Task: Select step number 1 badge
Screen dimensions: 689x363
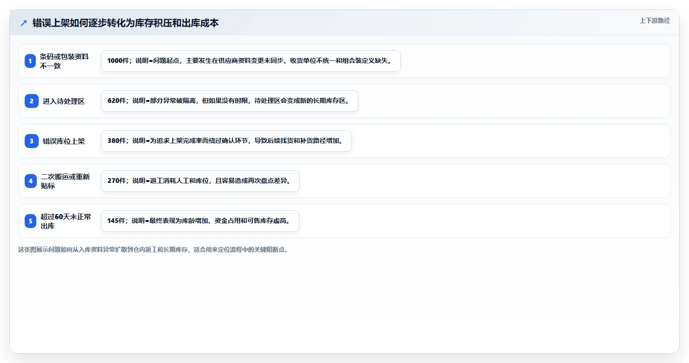Action: [30, 61]
